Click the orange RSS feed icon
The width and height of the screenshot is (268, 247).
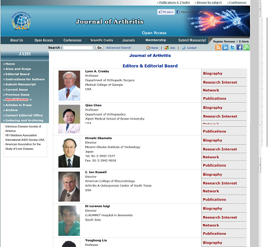[218, 47]
